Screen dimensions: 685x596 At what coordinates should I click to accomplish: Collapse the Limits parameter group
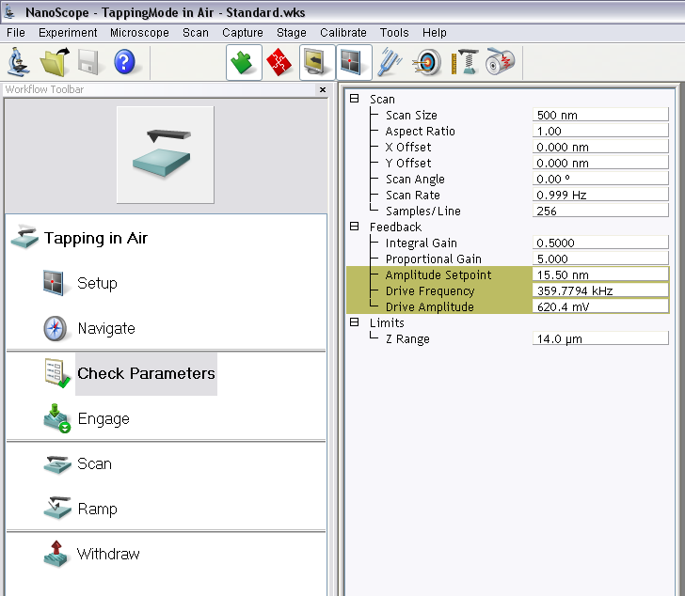coord(355,322)
